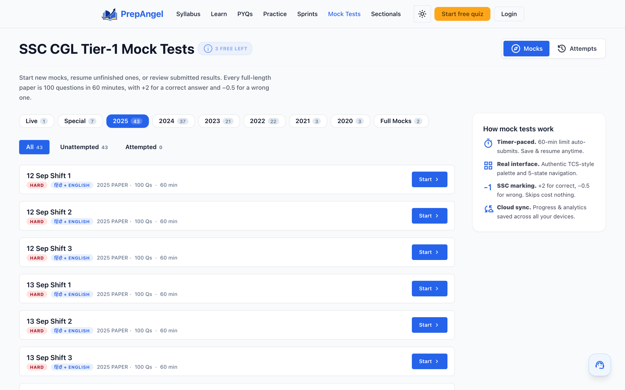Open the support headset chat icon

(600, 365)
